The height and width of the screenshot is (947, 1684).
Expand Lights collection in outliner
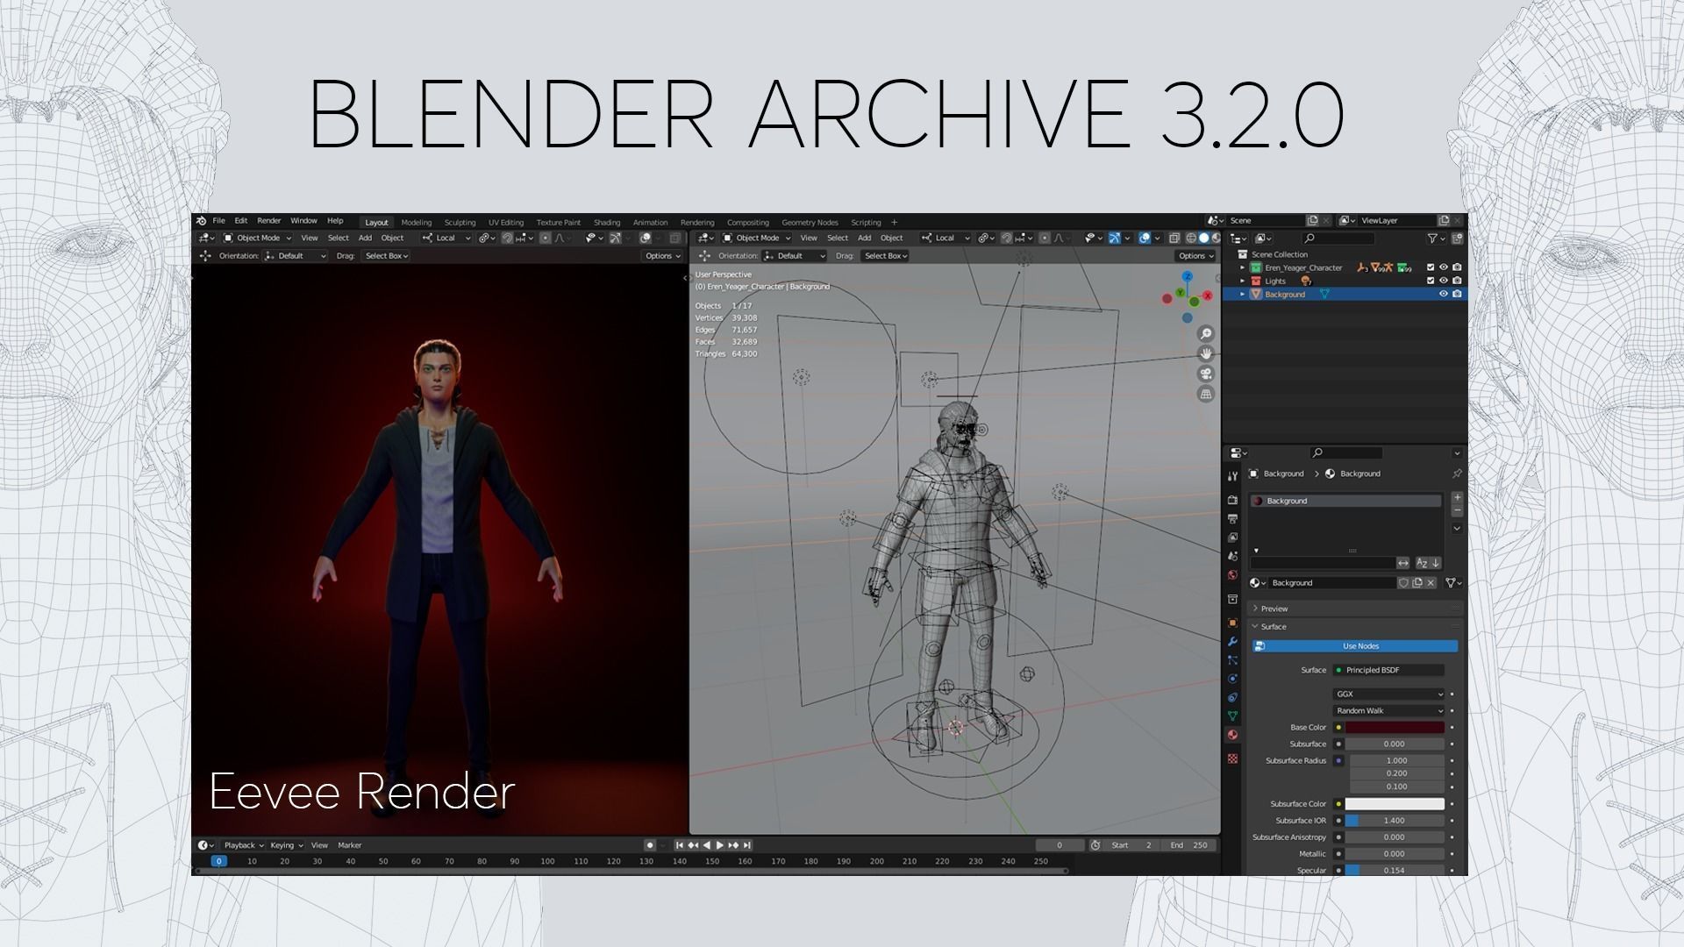pyautogui.click(x=1242, y=281)
